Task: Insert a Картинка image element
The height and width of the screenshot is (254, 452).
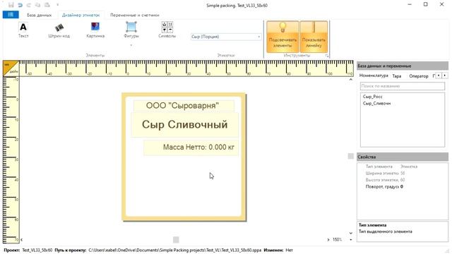Action: click(x=95, y=30)
